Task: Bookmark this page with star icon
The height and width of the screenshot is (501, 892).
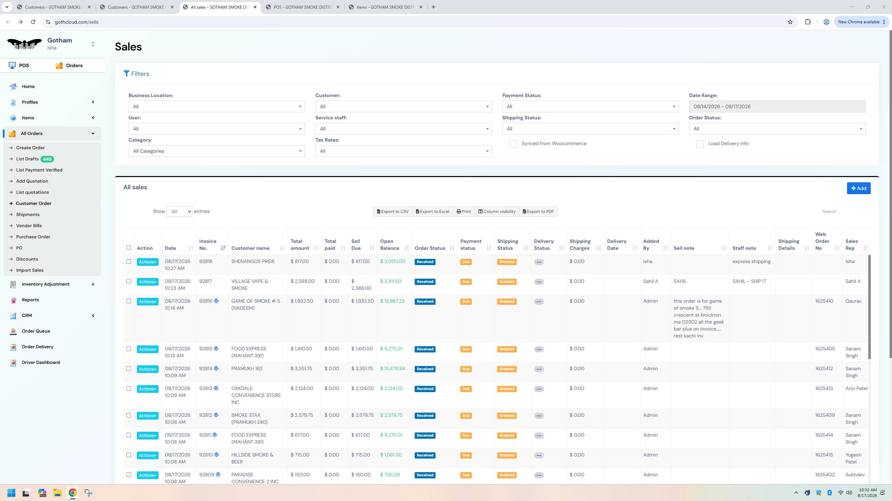Action: (x=790, y=22)
